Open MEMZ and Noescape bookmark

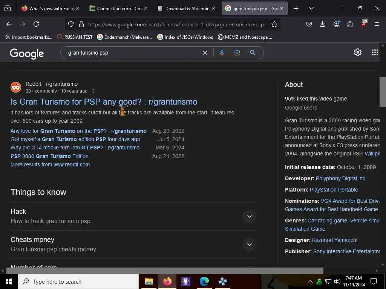tap(245, 37)
